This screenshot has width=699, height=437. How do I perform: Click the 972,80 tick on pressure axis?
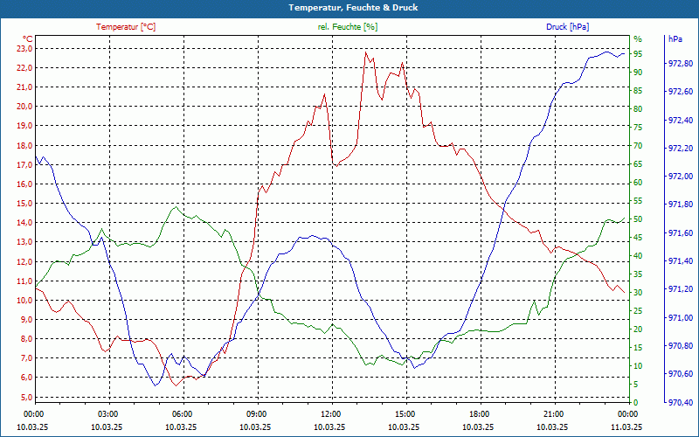[x=681, y=63]
